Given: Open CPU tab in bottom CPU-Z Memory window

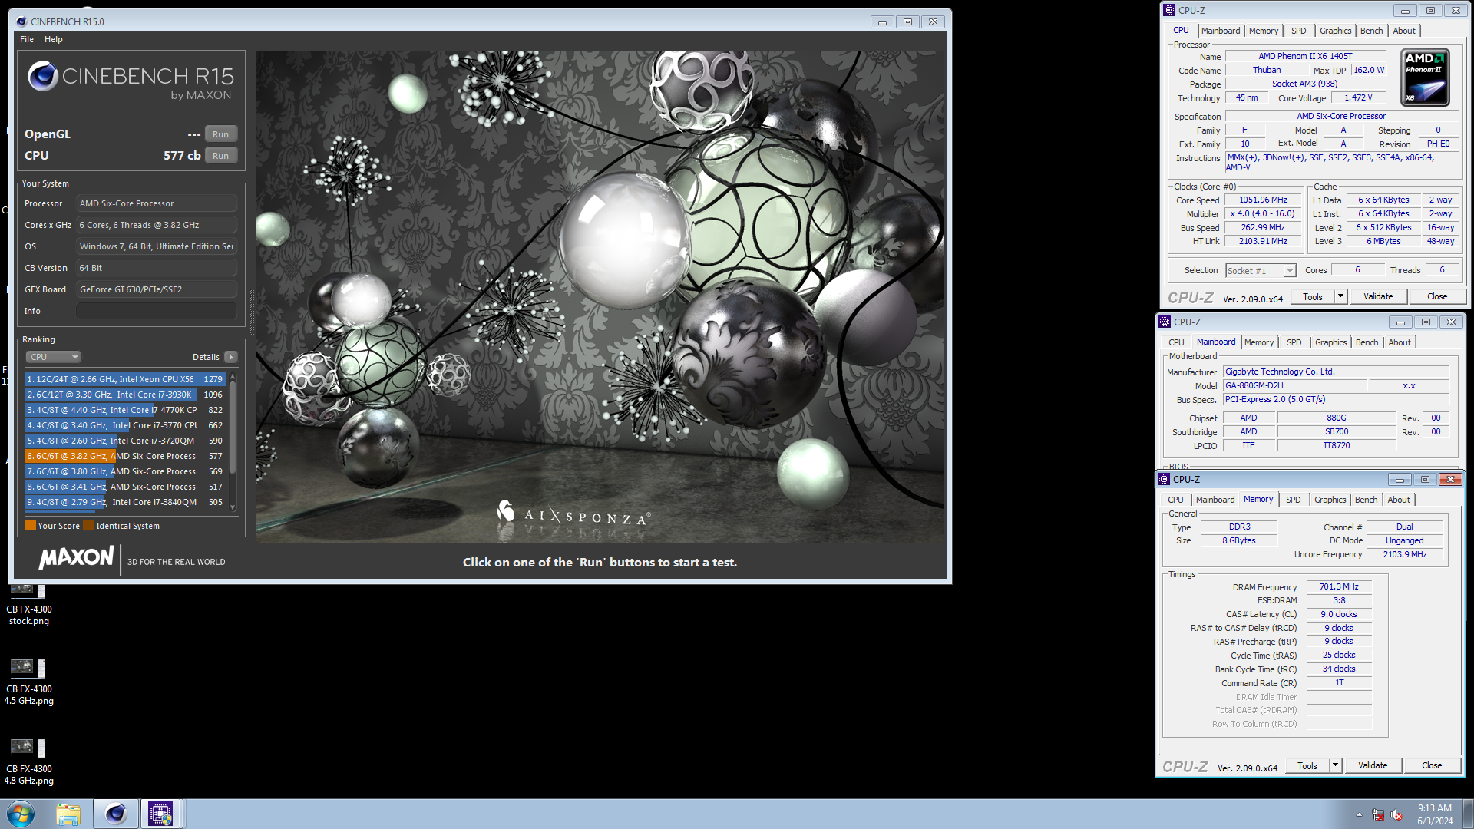Looking at the screenshot, I should [x=1175, y=500].
